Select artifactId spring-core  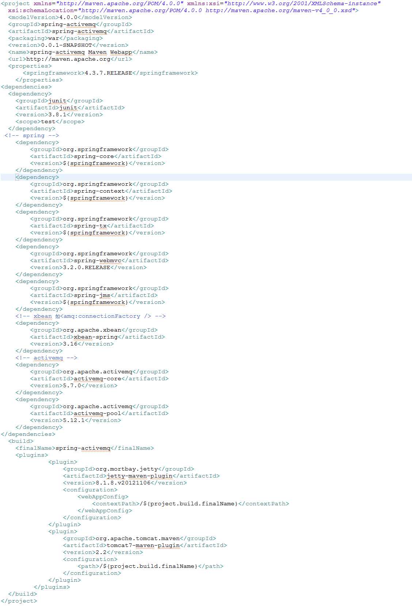click(x=94, y=156)
